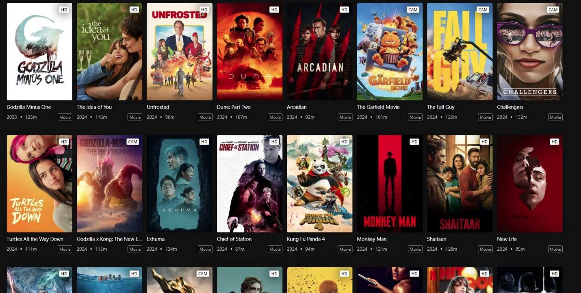Open Turtles All the Way Down poster
This screenshot has height=293, width=581.
pyautogui.click(x=39, y=184)
